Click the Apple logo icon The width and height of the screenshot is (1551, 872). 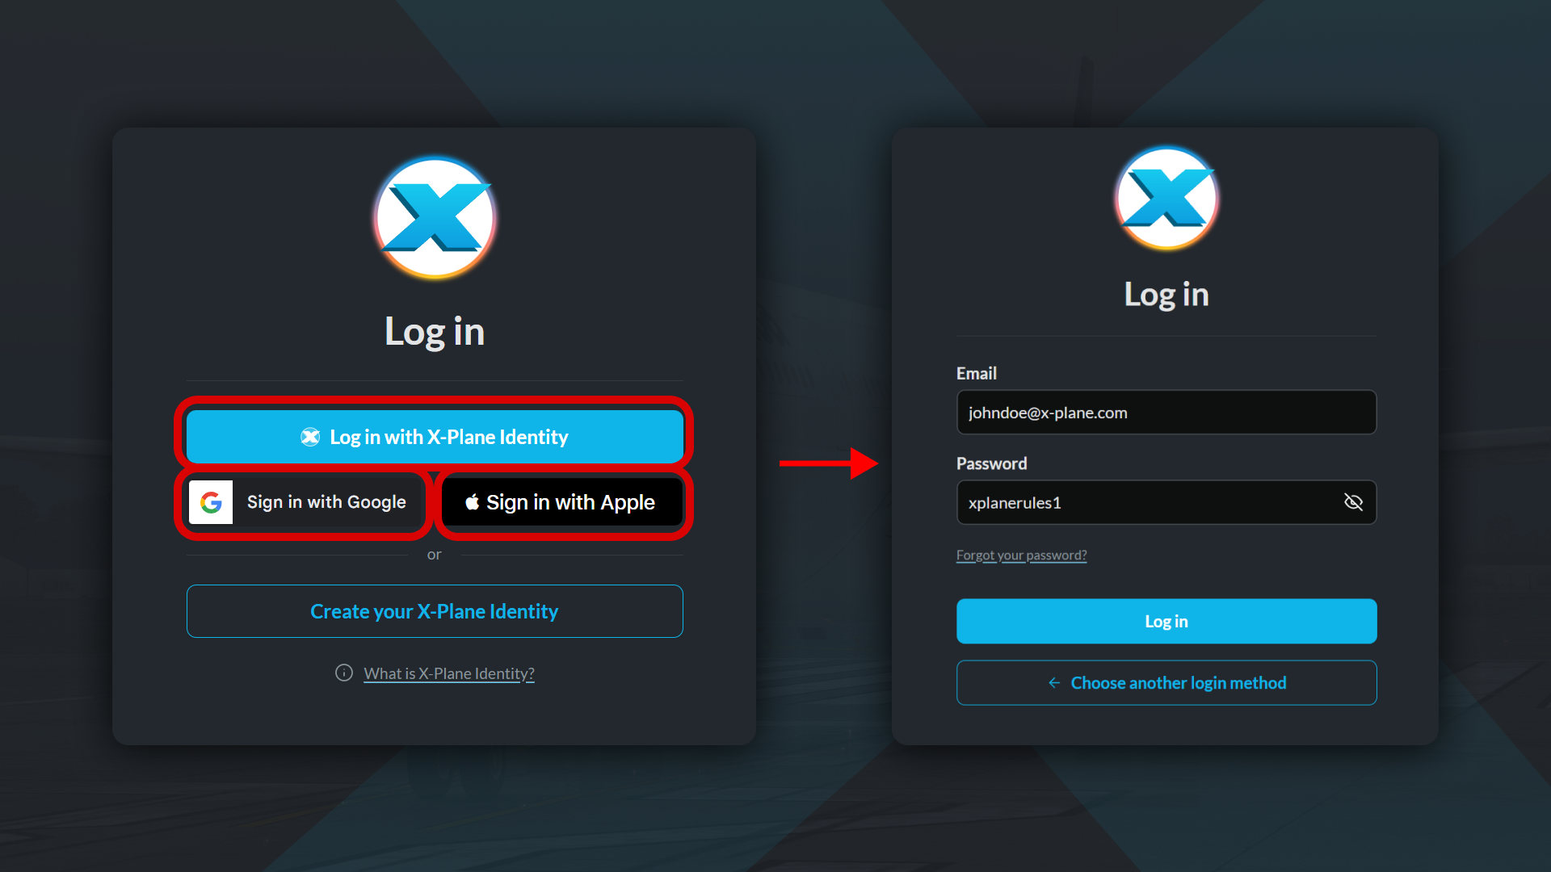click(x=473, y=502)
